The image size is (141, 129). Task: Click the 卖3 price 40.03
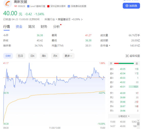tap(123, 78)
